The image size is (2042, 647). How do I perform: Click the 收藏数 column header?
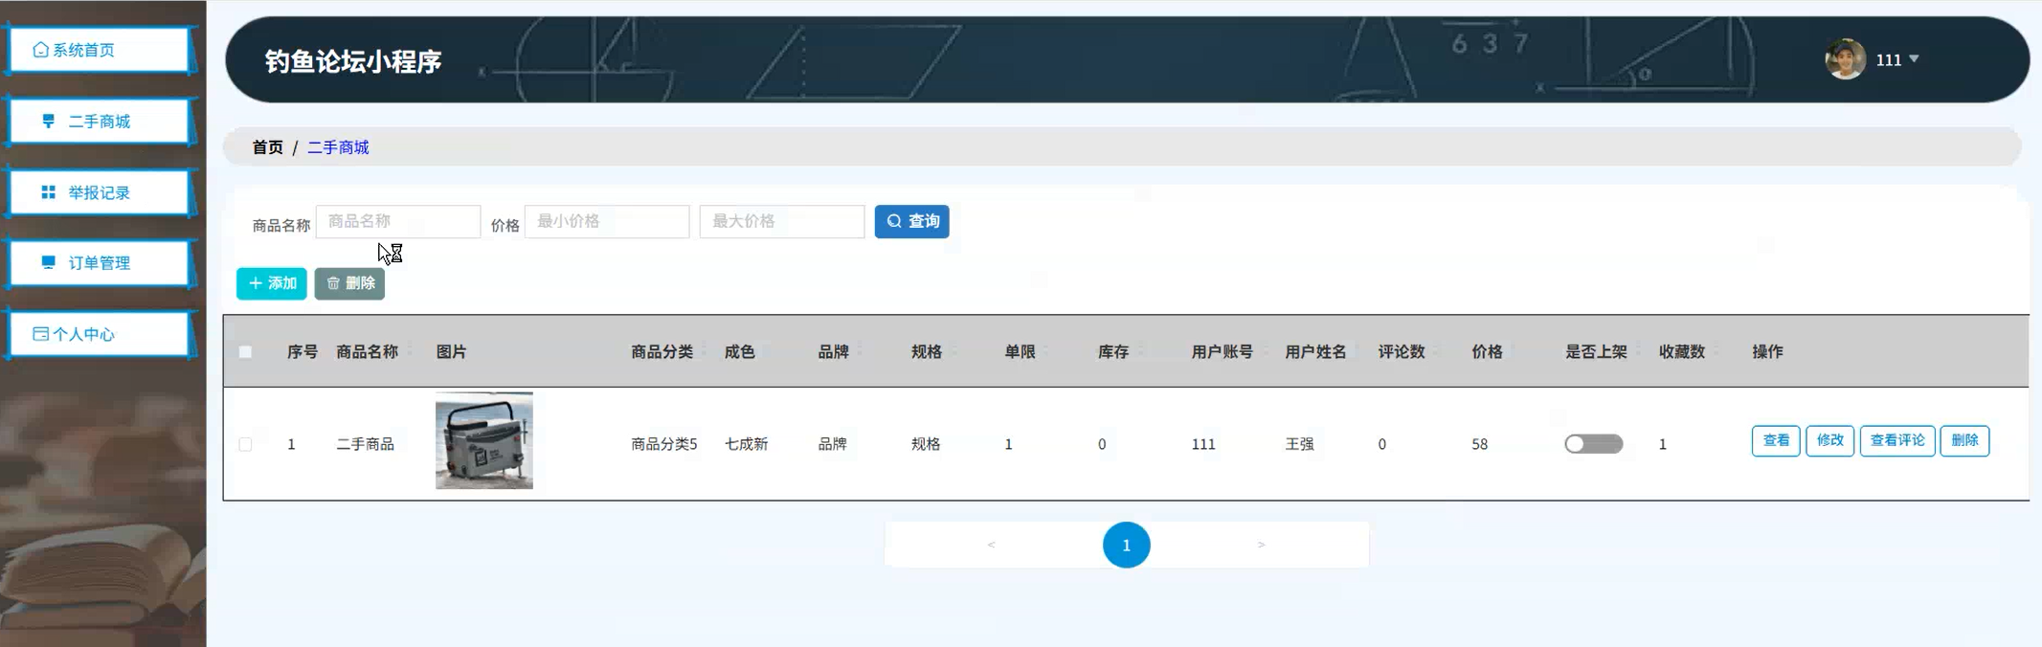1682,352
